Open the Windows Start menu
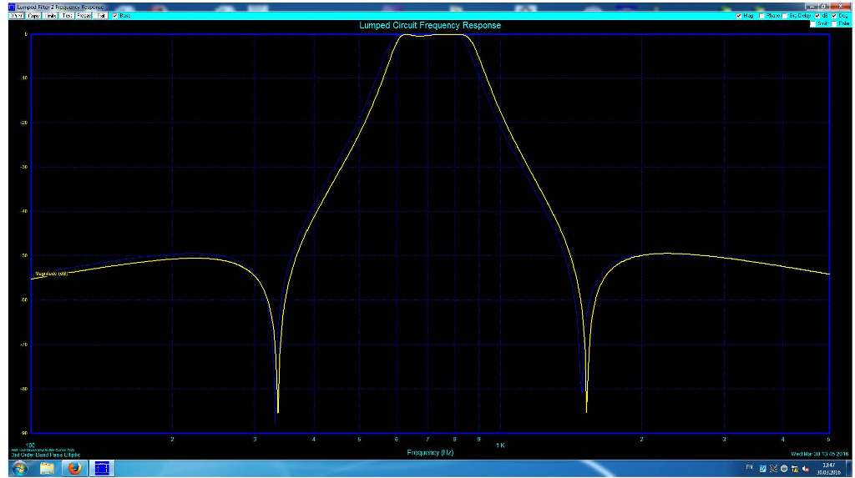The height and width of the screenshot is (478, 855). 18,468
